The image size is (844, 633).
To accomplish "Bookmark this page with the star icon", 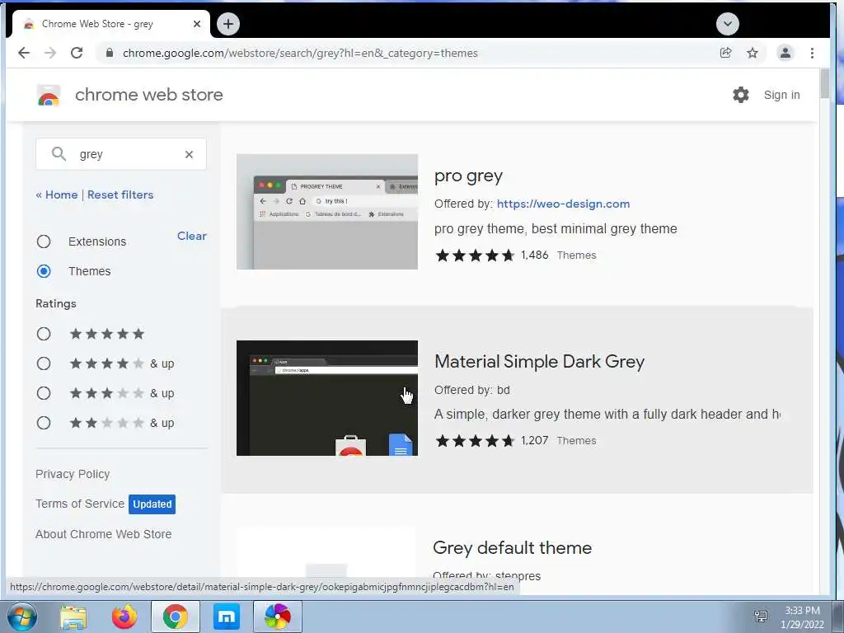I will 752,53.
